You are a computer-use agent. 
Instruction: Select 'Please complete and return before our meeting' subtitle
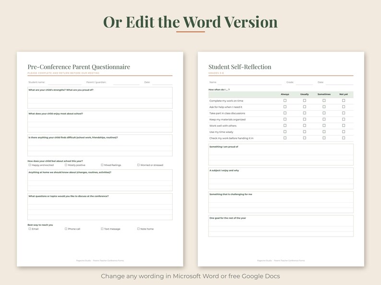click(x=63, y=73)
